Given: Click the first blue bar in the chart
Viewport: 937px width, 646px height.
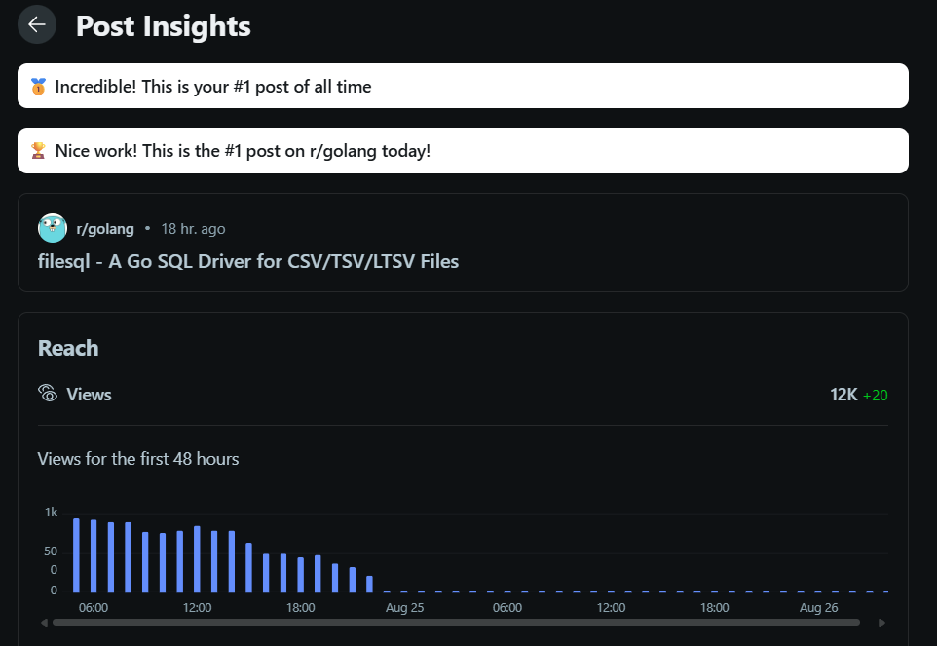Looking at the screenshot, I should [76, 555].
